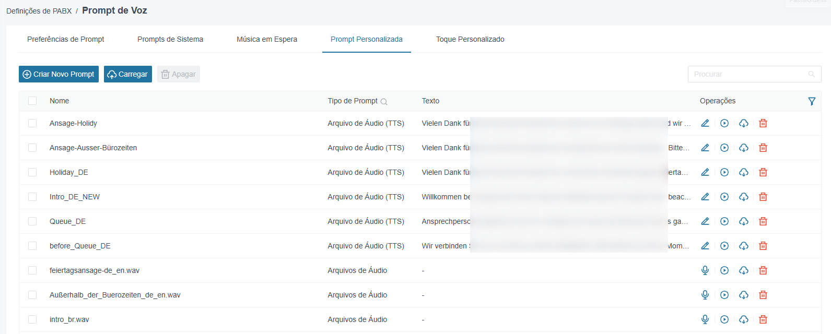Edit the Ansage-Holidy prompt
The width and height of the screenshot is (831, 334).
[x=705, y=123]
